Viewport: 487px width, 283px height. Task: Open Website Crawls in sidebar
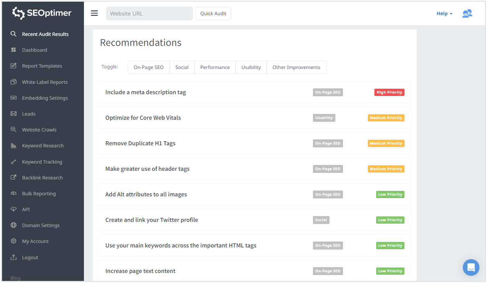coord(39,130)
